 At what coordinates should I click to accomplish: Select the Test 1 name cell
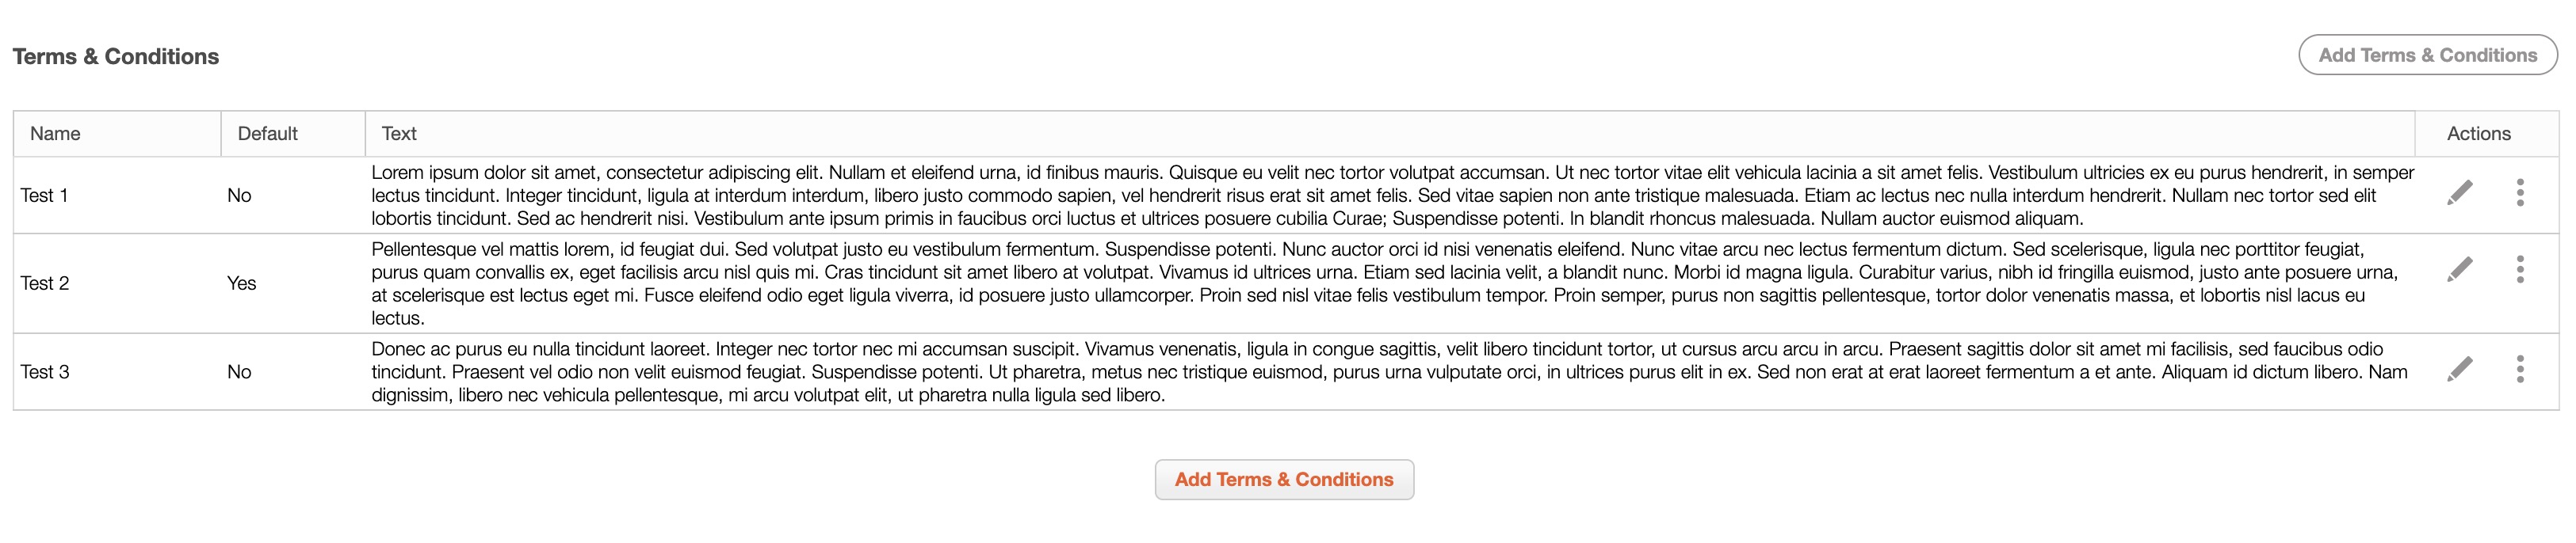(44, 196)
